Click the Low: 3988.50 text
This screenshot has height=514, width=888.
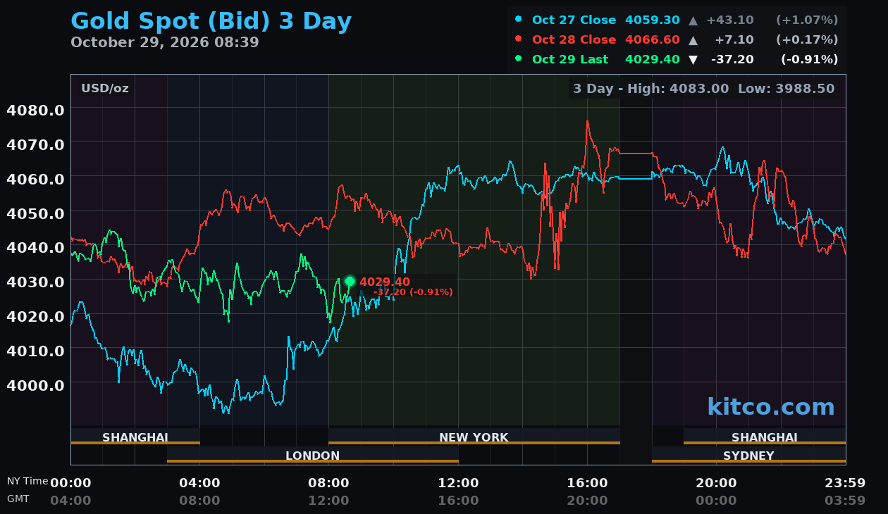point(787,89)
